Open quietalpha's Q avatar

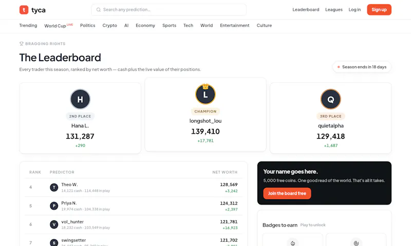point(331,99)
